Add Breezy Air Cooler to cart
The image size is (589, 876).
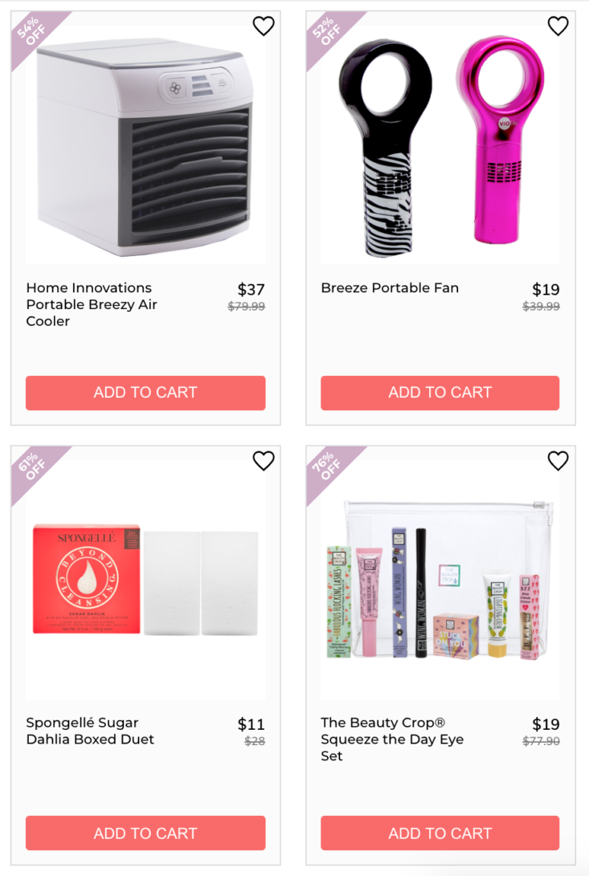145,393
